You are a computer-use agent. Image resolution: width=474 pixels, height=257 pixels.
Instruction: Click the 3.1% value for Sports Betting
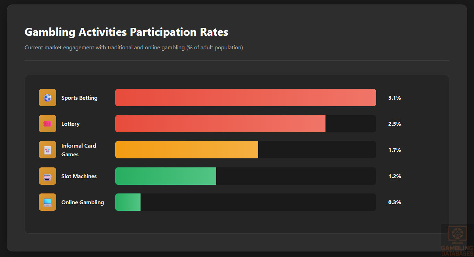[x=395, y=98]
